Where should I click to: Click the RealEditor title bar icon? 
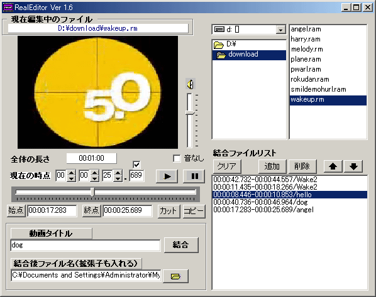point(8,8)
